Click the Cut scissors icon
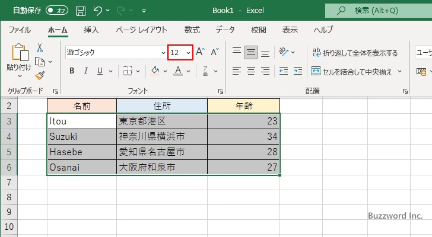432x237 pixels. [x=40, y=48]
